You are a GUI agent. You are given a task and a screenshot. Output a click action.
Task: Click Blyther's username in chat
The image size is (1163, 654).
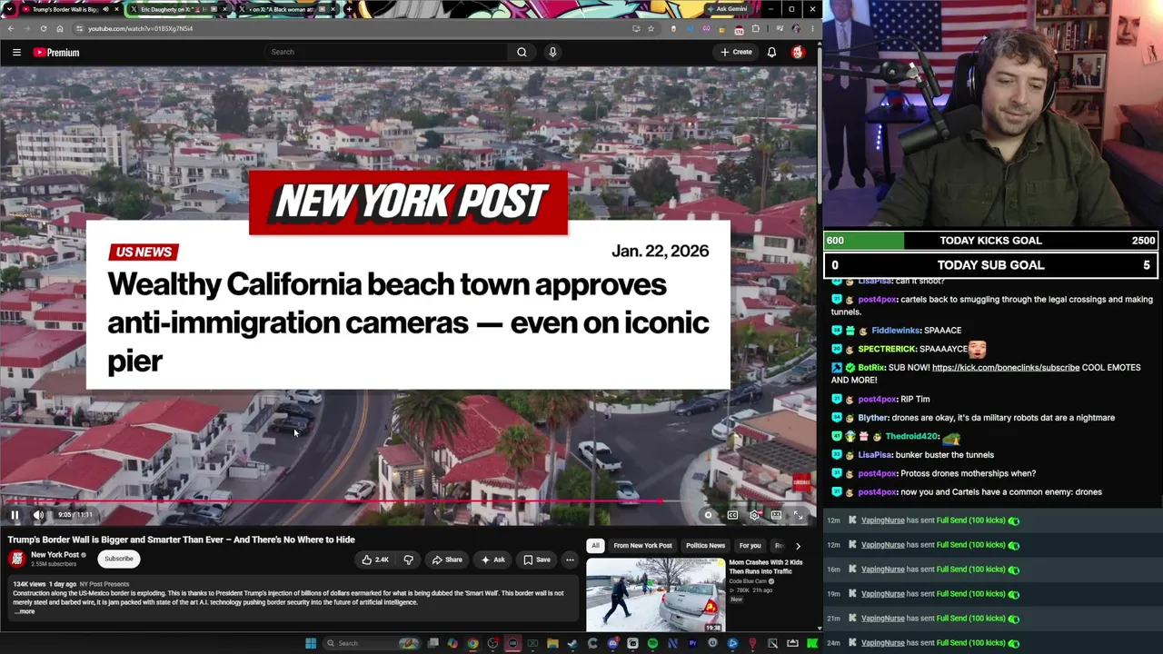tap(873, 418)
